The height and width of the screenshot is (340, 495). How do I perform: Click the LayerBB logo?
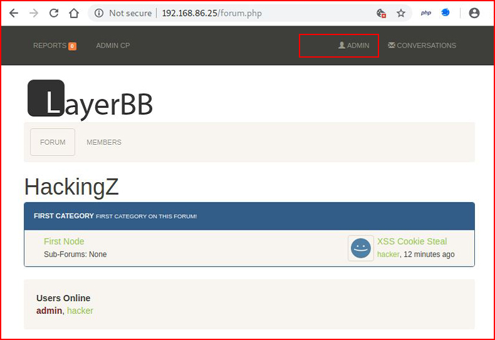pyautogui.click(x=90, y=100)
